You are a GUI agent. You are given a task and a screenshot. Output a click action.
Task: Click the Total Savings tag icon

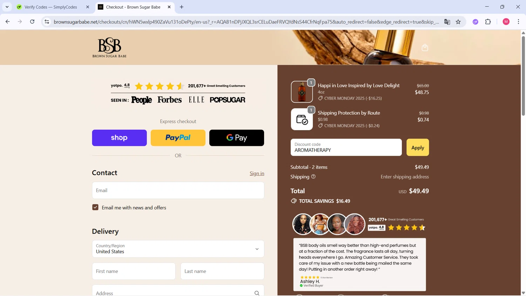coord(294,201)
